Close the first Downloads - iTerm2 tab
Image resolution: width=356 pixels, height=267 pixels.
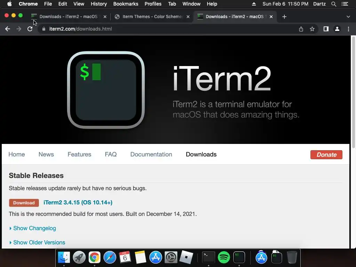tap(105, 17)
